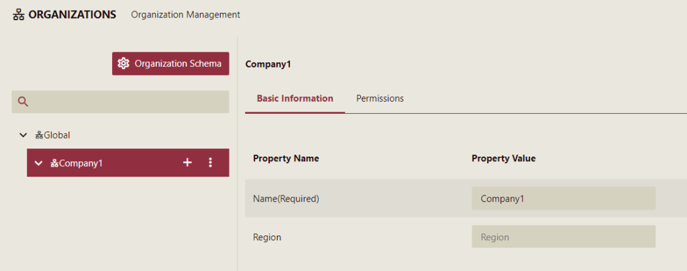Click the Property Name column header
Viewport: 687px width, 271px height.
[286, 159]
